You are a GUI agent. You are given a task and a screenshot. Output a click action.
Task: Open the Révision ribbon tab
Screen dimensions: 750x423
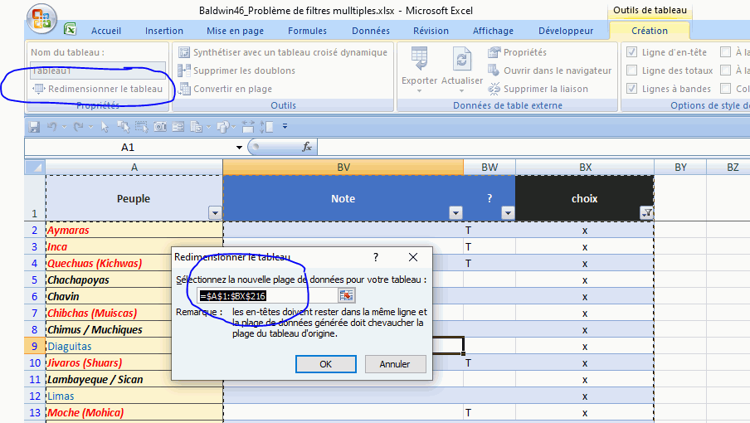tap(431, 31)
